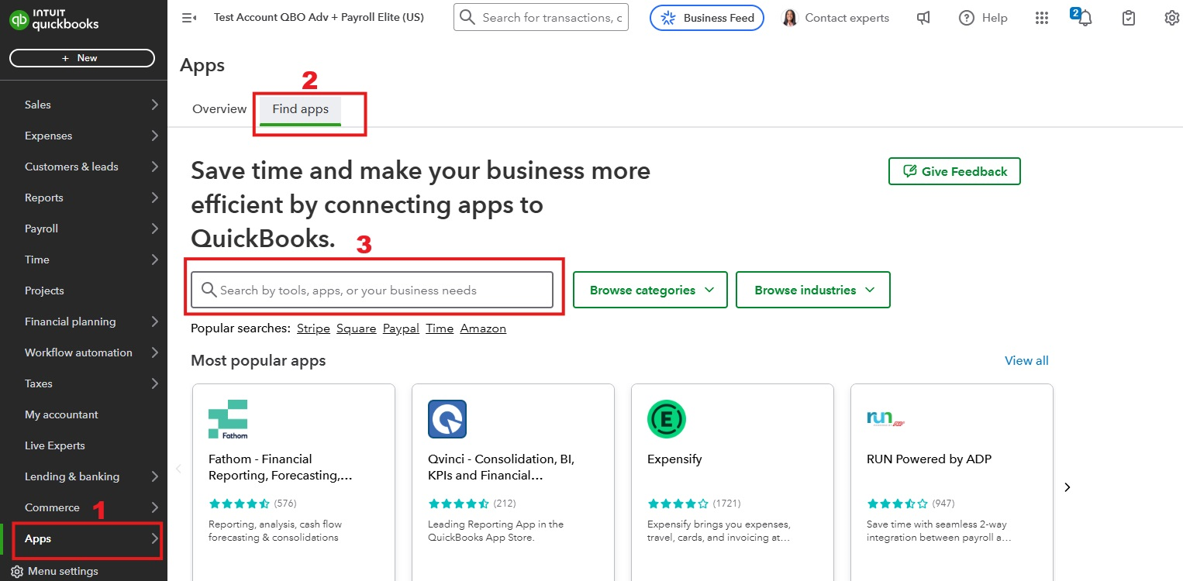
Task: Expand the Workflow automation chevron
Action: point(154,352)
